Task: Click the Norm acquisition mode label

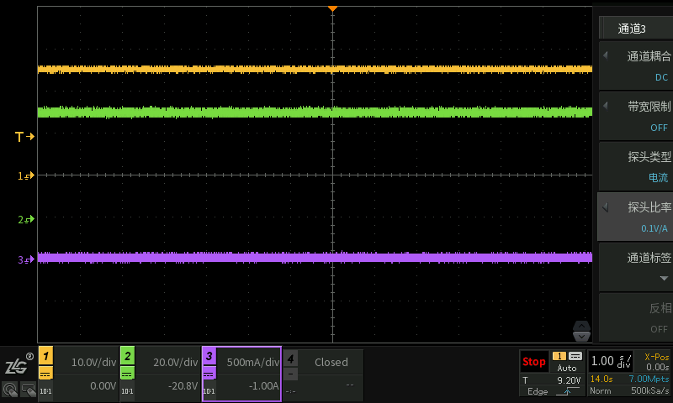Action: click(x=600, y=391)
